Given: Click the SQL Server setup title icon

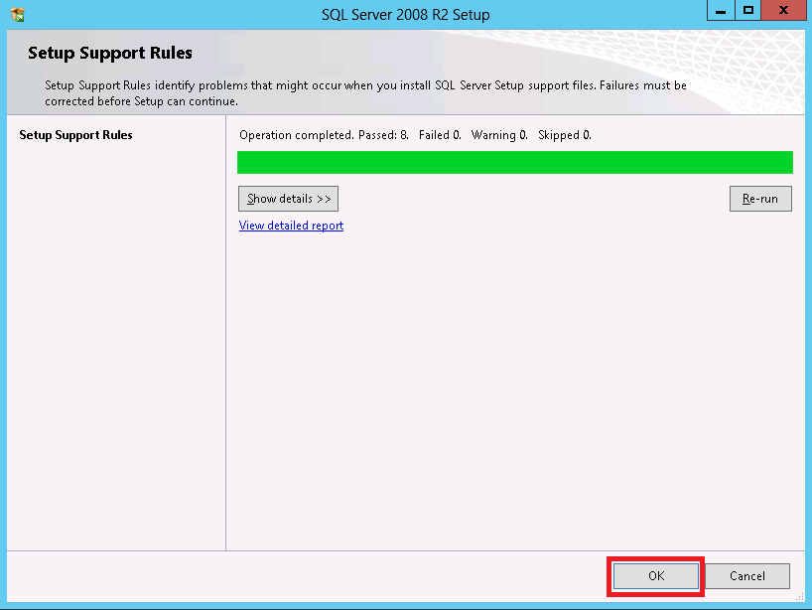Looking at the screenshot, I should [18, 14].
